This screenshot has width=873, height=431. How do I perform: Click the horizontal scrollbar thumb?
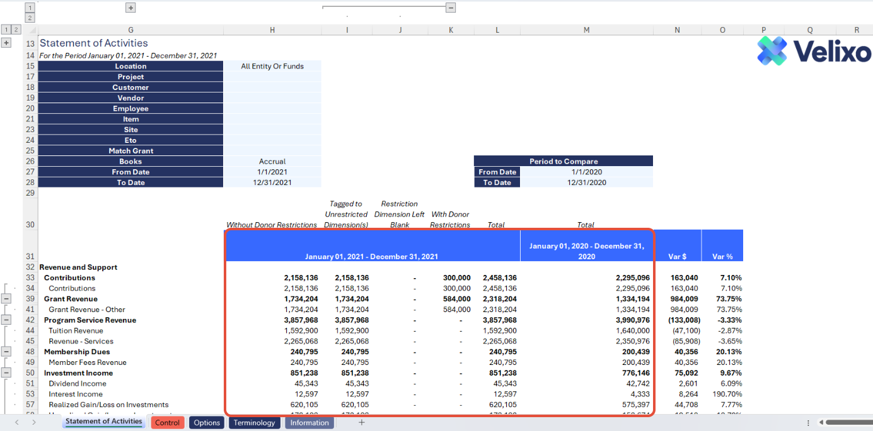point(849,423)
